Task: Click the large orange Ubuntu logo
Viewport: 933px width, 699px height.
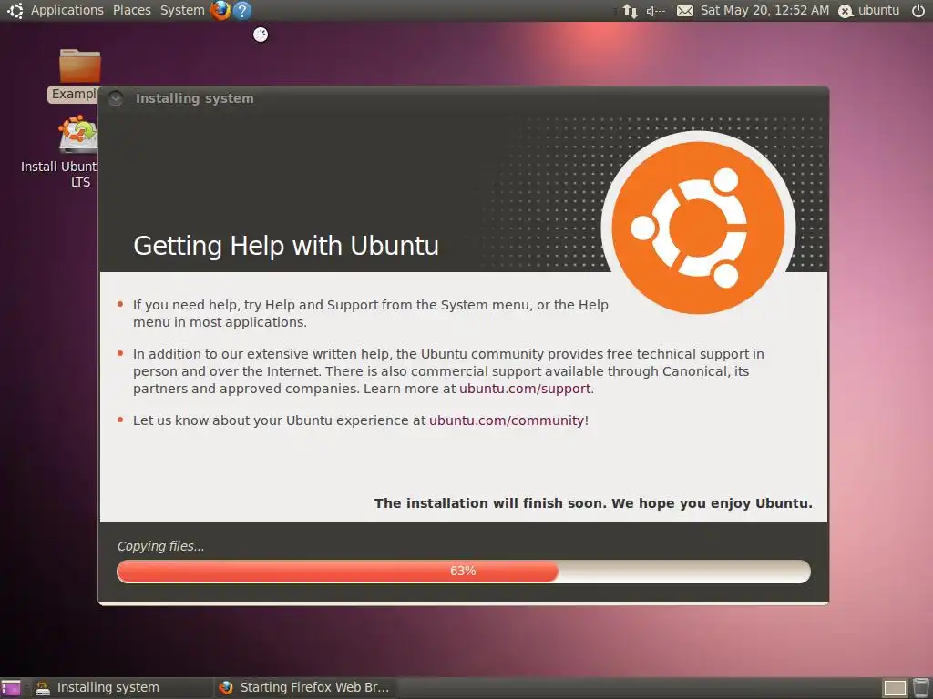Action: coord(699,228)
